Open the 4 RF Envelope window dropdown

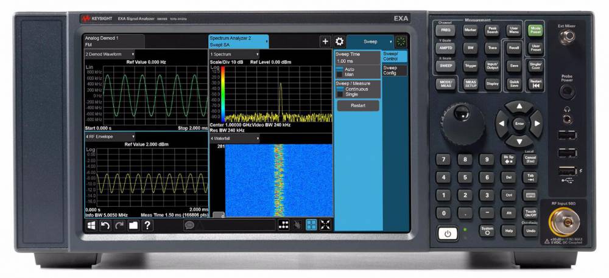pyautogui.click(x=110, y=137)
